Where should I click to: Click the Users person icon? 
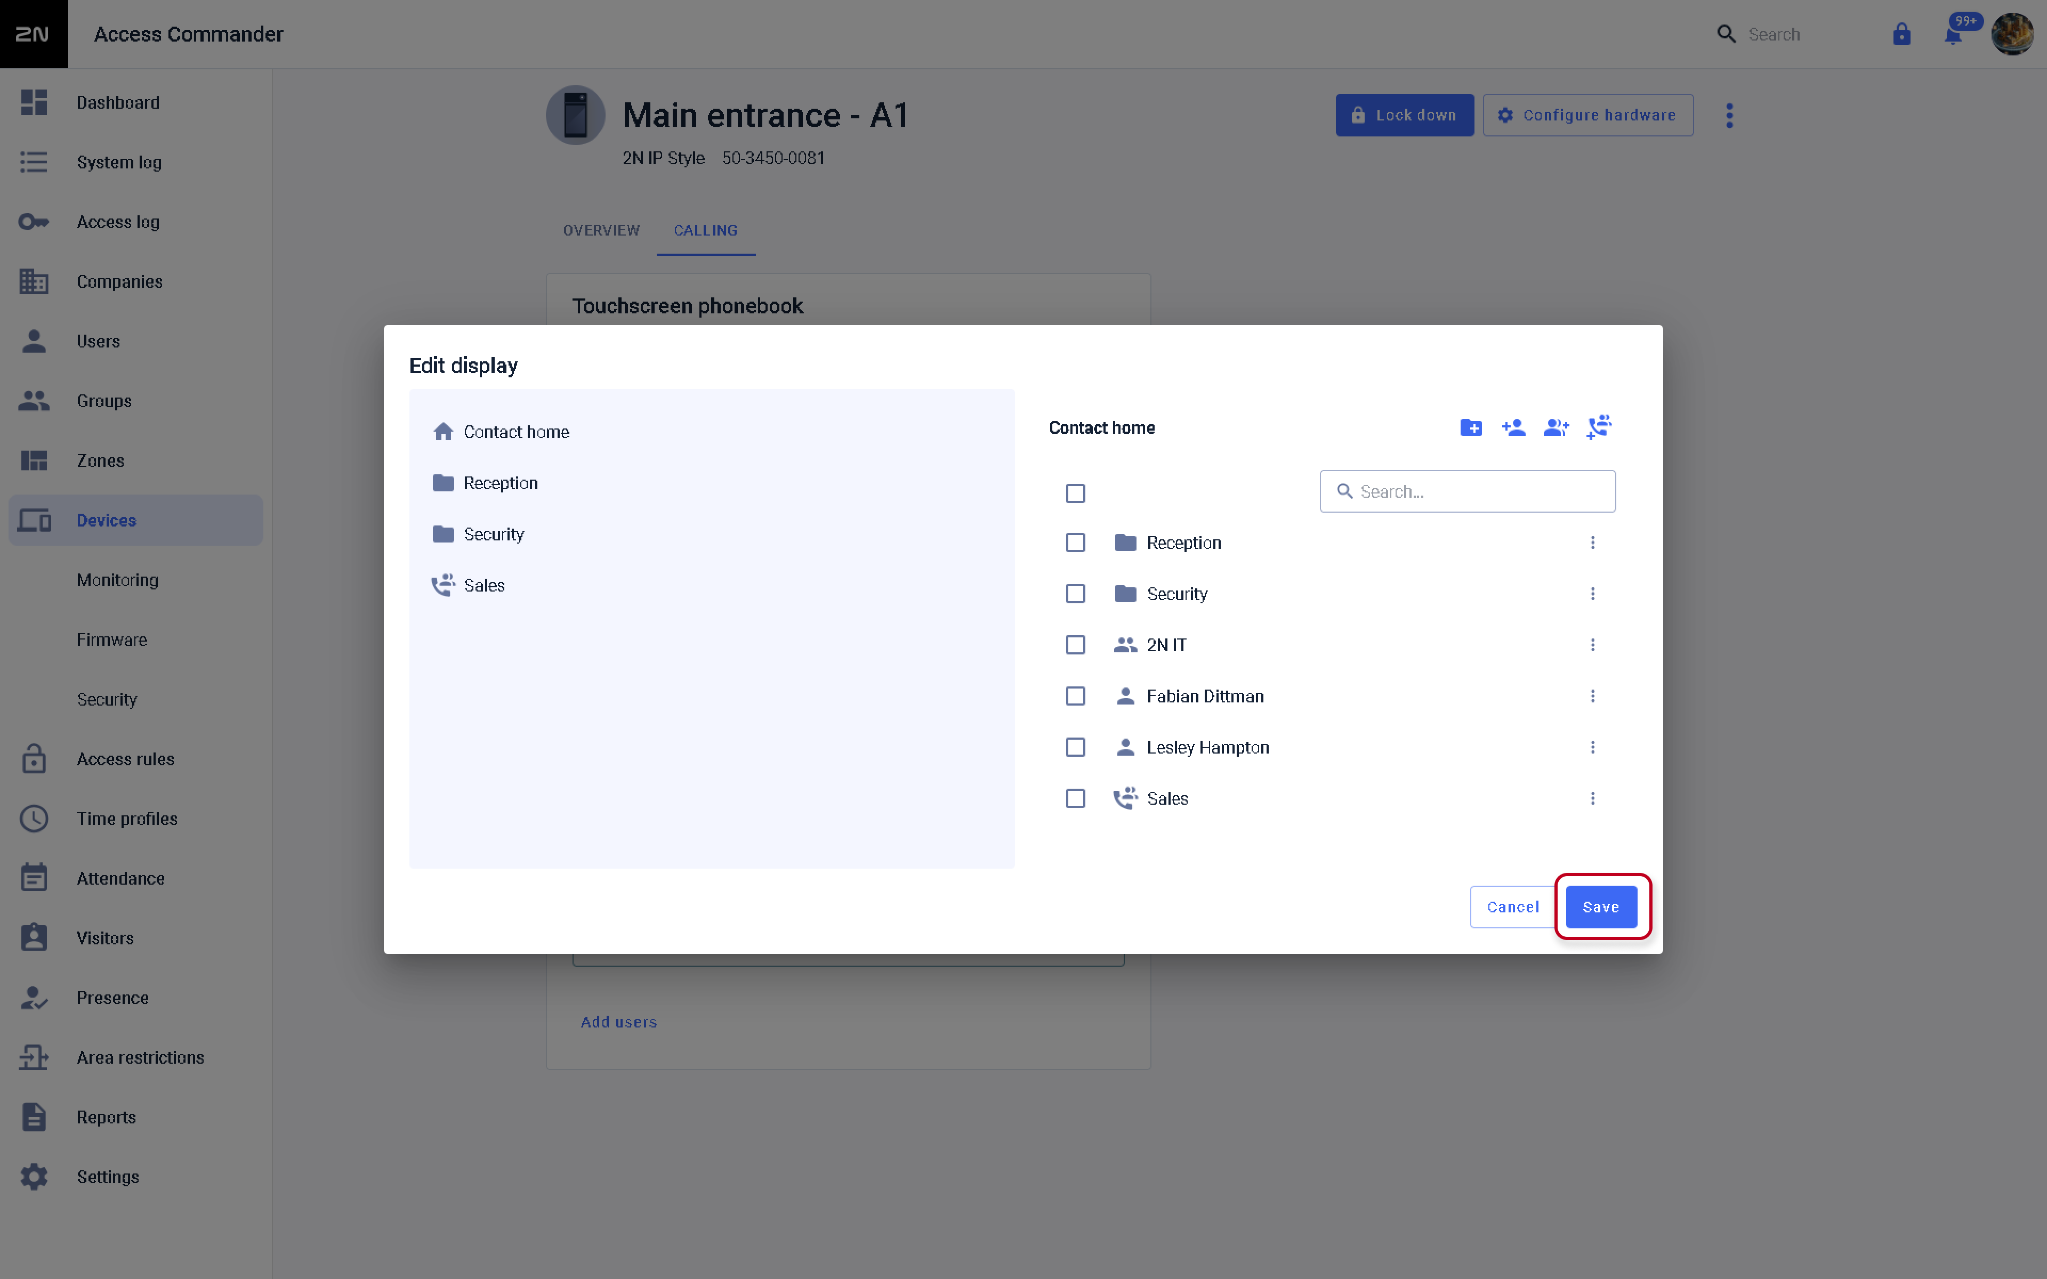click(x=34, y=341)
